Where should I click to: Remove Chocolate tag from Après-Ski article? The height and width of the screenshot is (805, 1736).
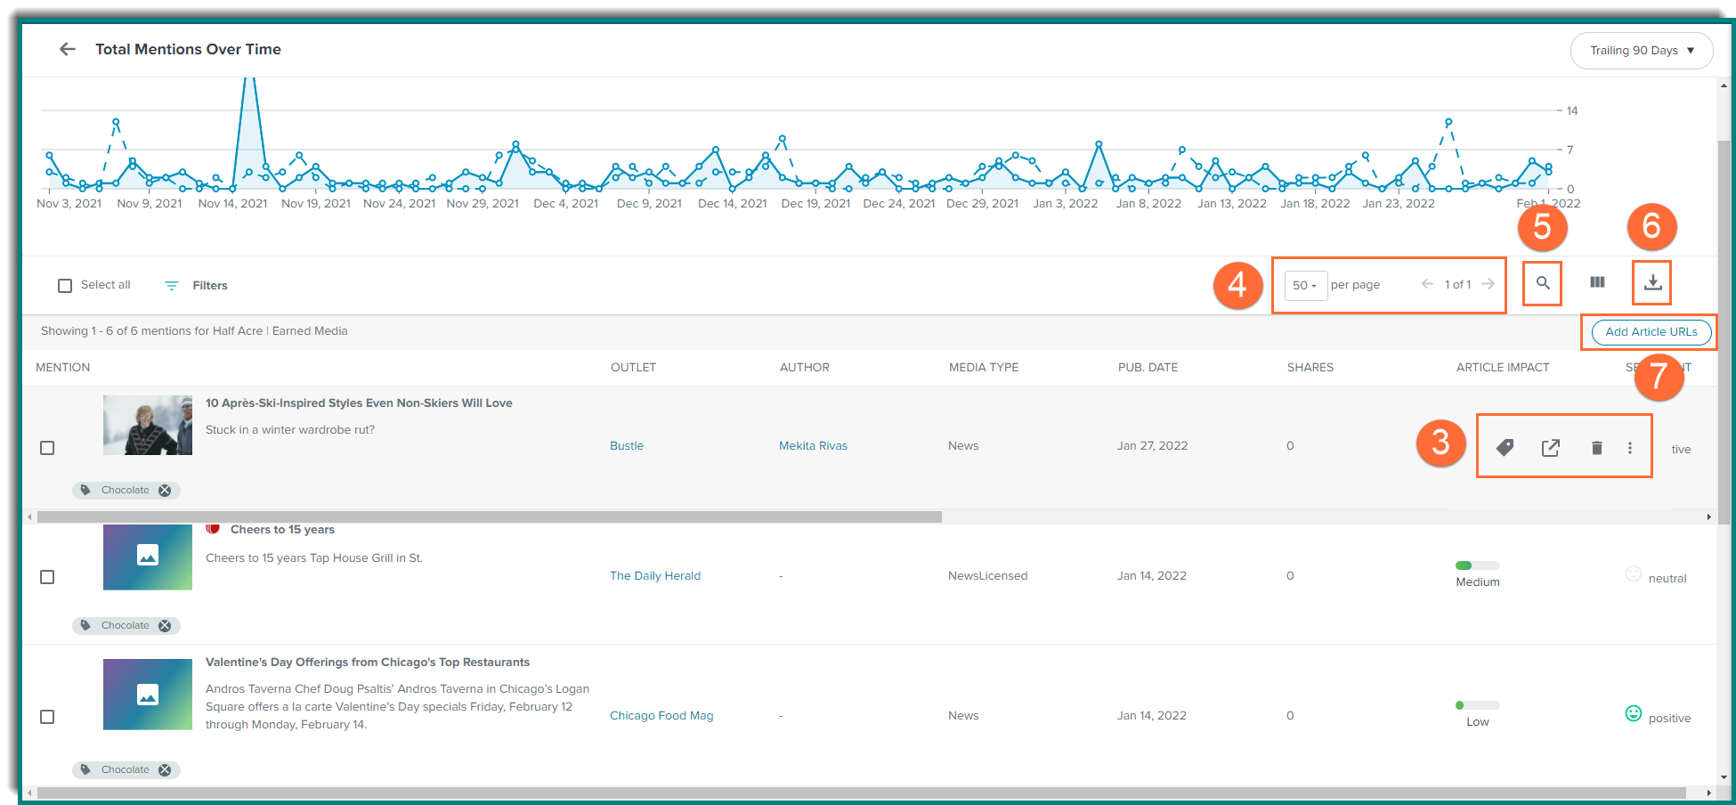tap(165, 491)
